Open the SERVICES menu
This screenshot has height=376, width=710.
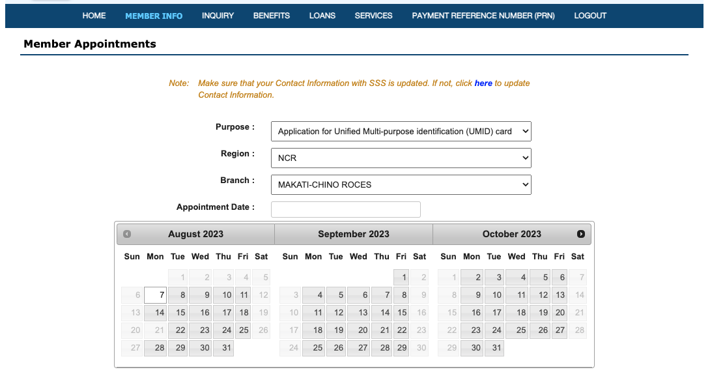[373, 16]
